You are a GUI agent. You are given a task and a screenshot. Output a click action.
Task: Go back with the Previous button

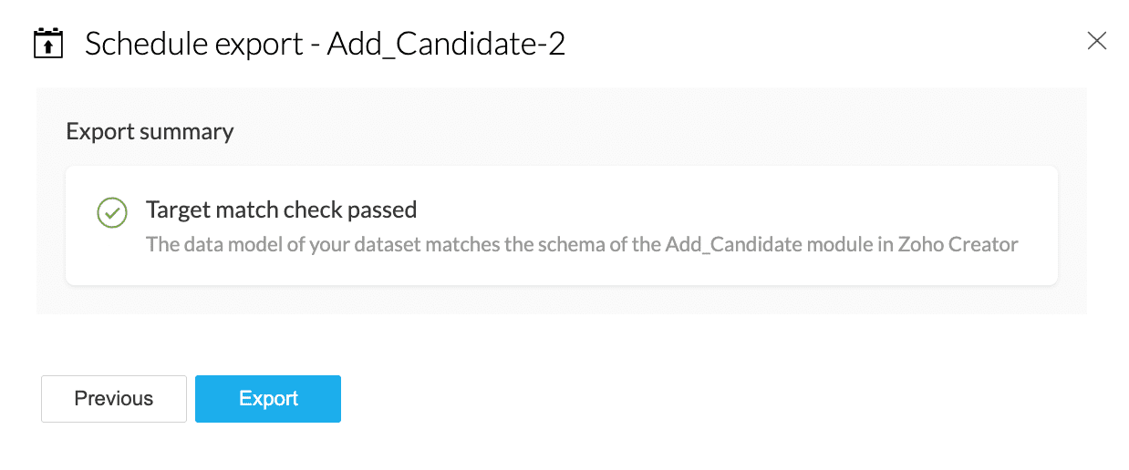pyautogui.click(x=114, y=399)
